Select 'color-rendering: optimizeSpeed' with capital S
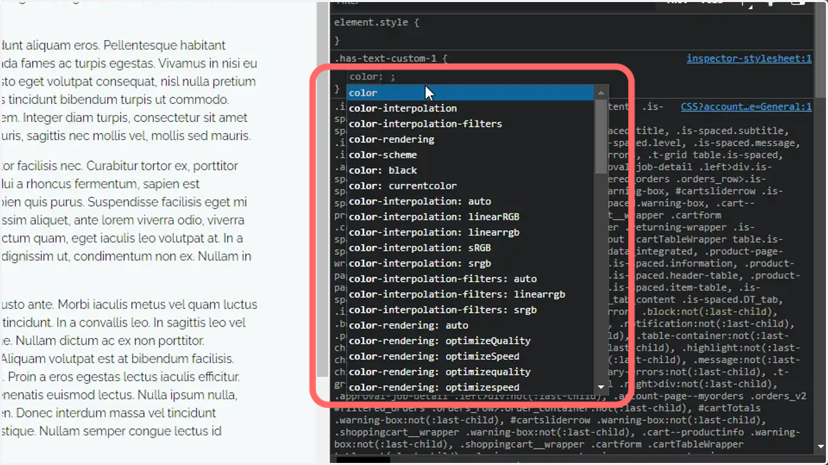The width and height of the screenshot is (828, 465). 470,356
